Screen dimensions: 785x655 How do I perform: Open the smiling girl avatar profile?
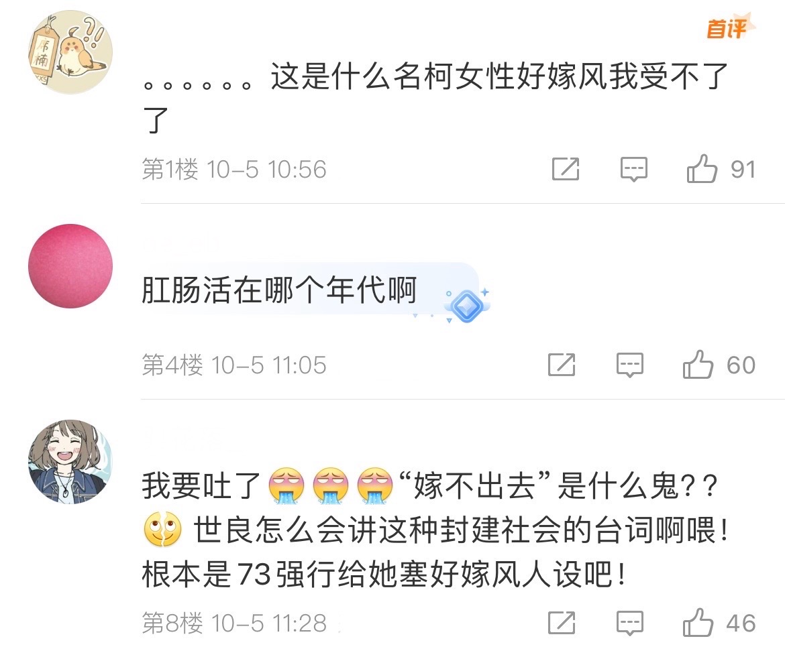click(70, 461)
